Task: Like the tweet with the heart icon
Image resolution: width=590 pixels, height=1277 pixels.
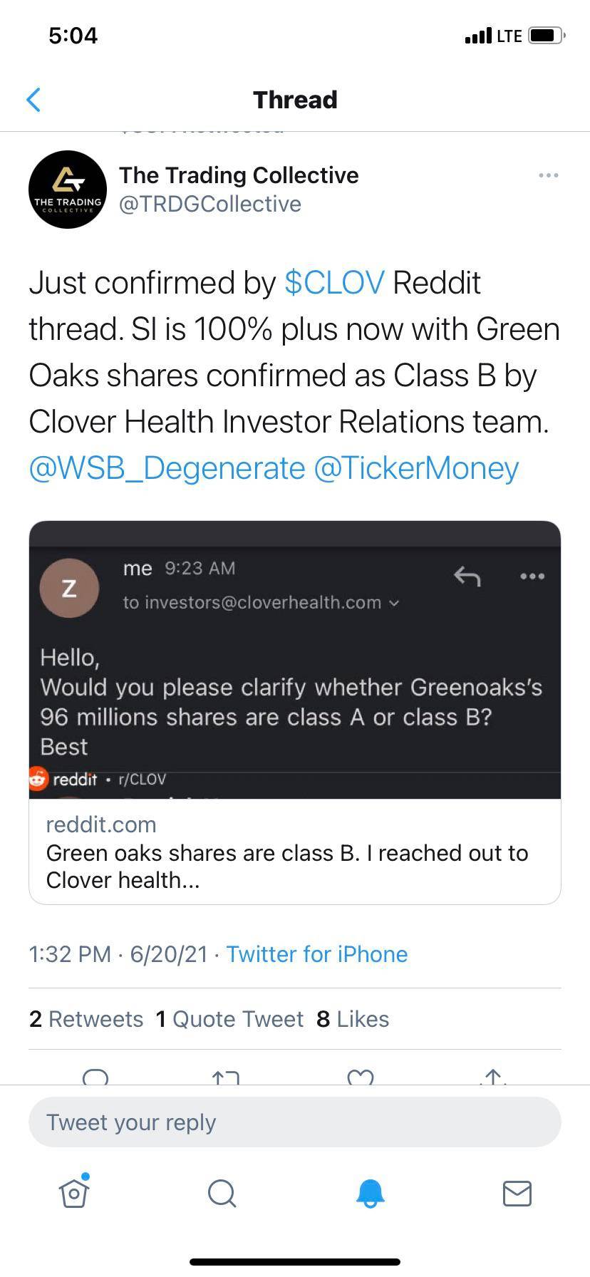Action: tap(361, 1077)
